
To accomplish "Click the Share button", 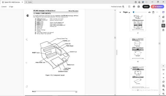I will pyautogui.click(x=146, y=7).
